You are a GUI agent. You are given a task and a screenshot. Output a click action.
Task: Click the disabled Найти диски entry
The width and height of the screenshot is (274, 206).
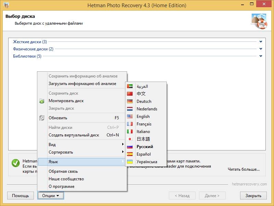pos(82,128)
